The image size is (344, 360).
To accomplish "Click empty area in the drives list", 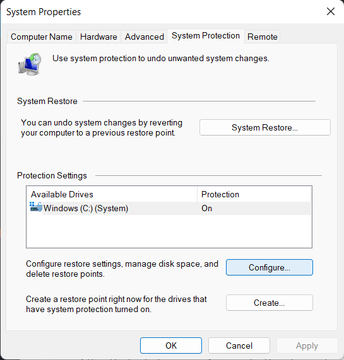I will pyautogui.click(x=169, y=231).
